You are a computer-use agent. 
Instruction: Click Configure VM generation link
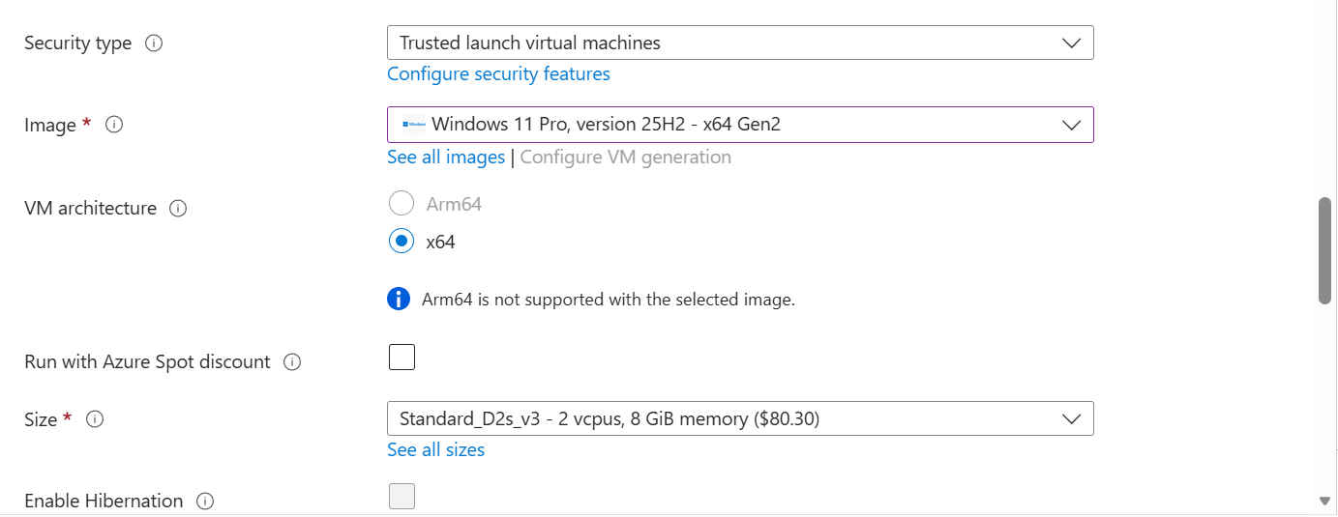tap(625, 158)
